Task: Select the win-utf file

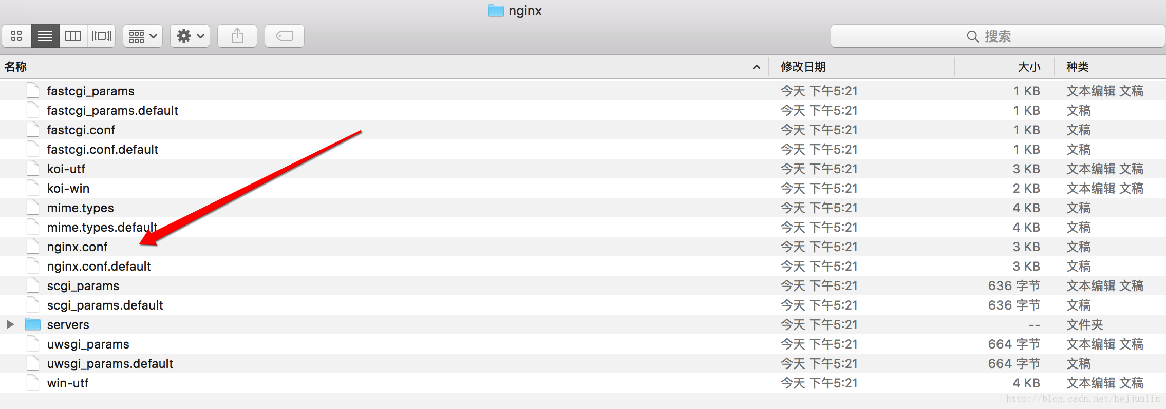Action: point(67,383)
